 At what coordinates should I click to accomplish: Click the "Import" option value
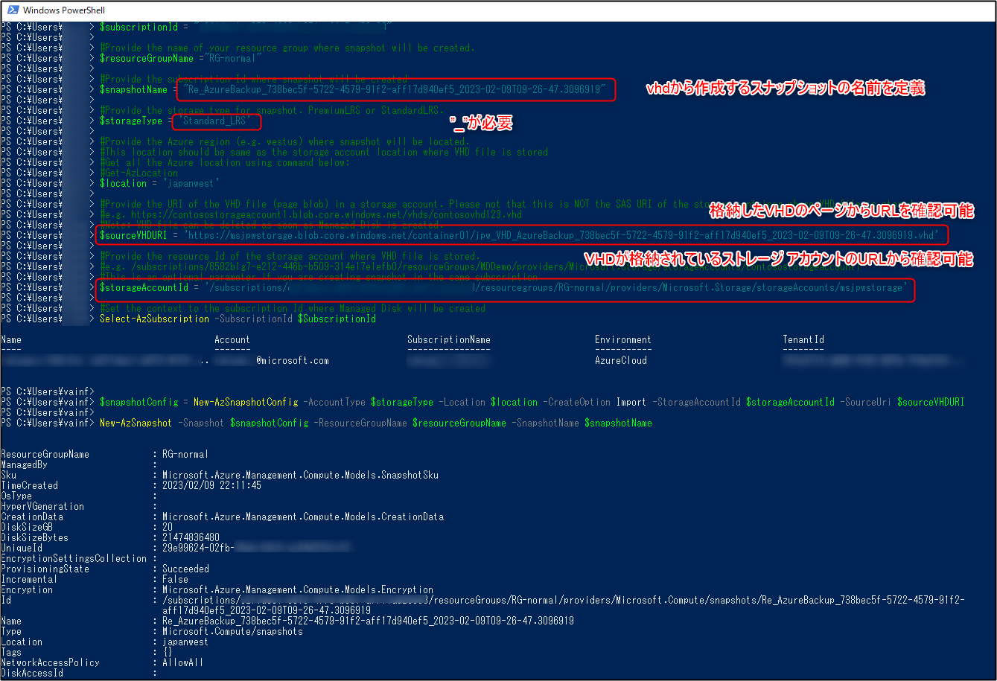click(x=631, y=402)
